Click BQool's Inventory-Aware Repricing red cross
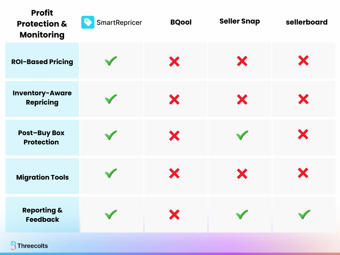Screen dimensions: 340x255 click(x=174, y=100)
